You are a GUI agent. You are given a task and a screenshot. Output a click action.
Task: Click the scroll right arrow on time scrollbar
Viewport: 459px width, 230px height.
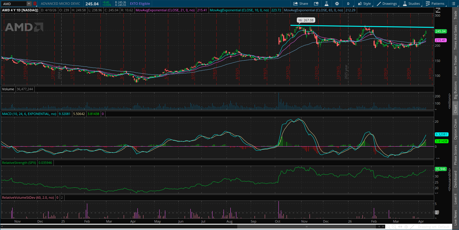click(383, 227)
